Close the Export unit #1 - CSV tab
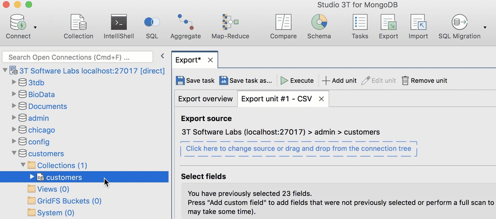Image resolution: width=496 pixels, height=219 pixels. pos(321,99)
